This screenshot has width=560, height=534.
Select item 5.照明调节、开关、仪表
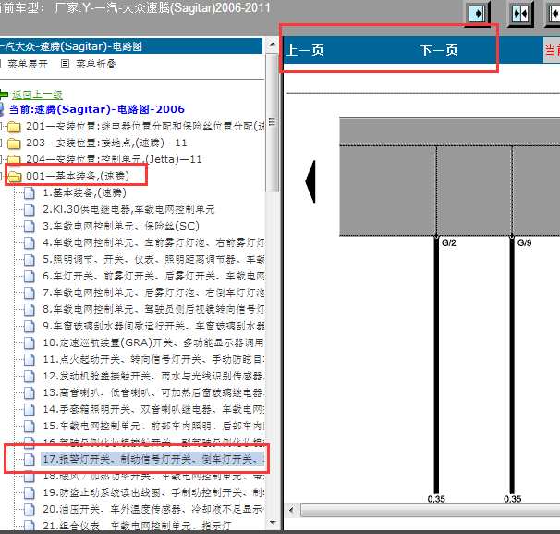(x=153, y=259)
